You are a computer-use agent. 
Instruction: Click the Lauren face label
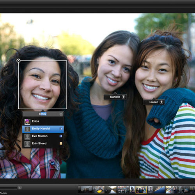(x=154, y=102)
